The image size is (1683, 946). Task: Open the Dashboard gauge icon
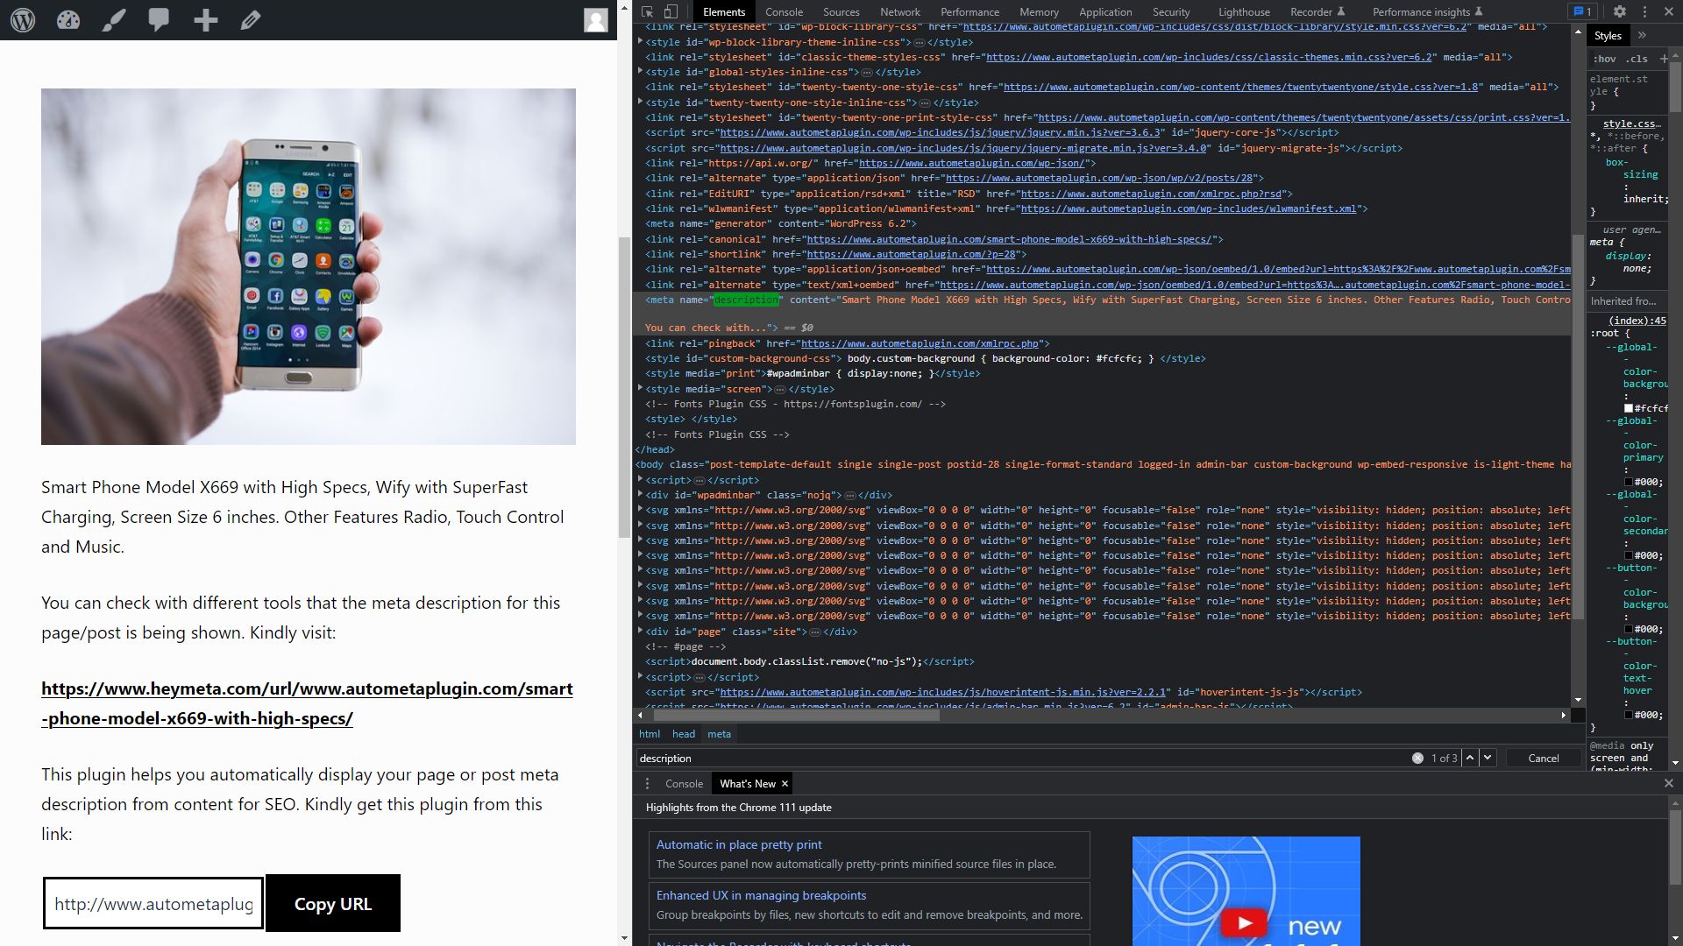point(68,20)
